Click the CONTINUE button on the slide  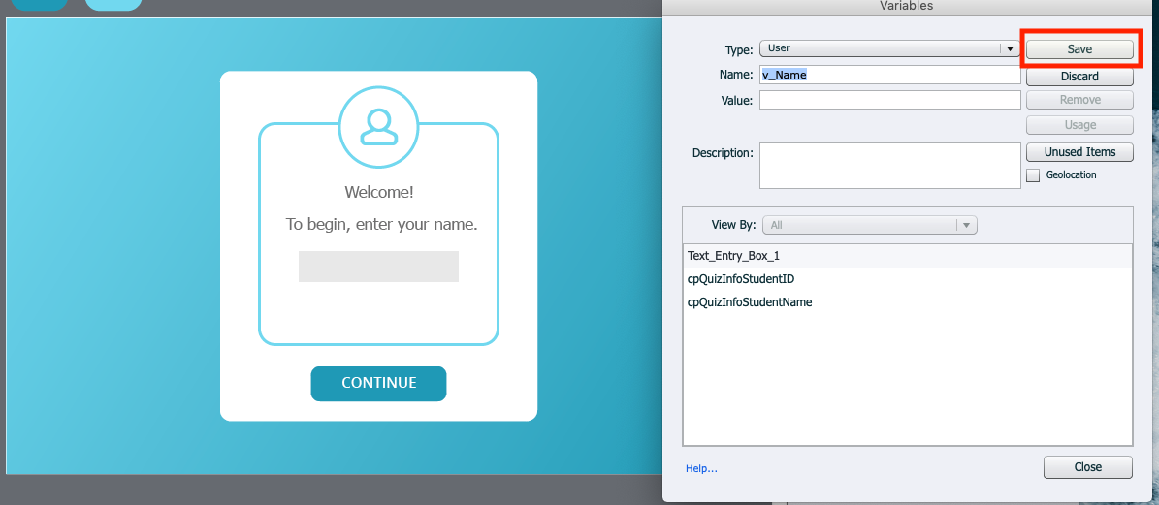click(x=378, y=383)
